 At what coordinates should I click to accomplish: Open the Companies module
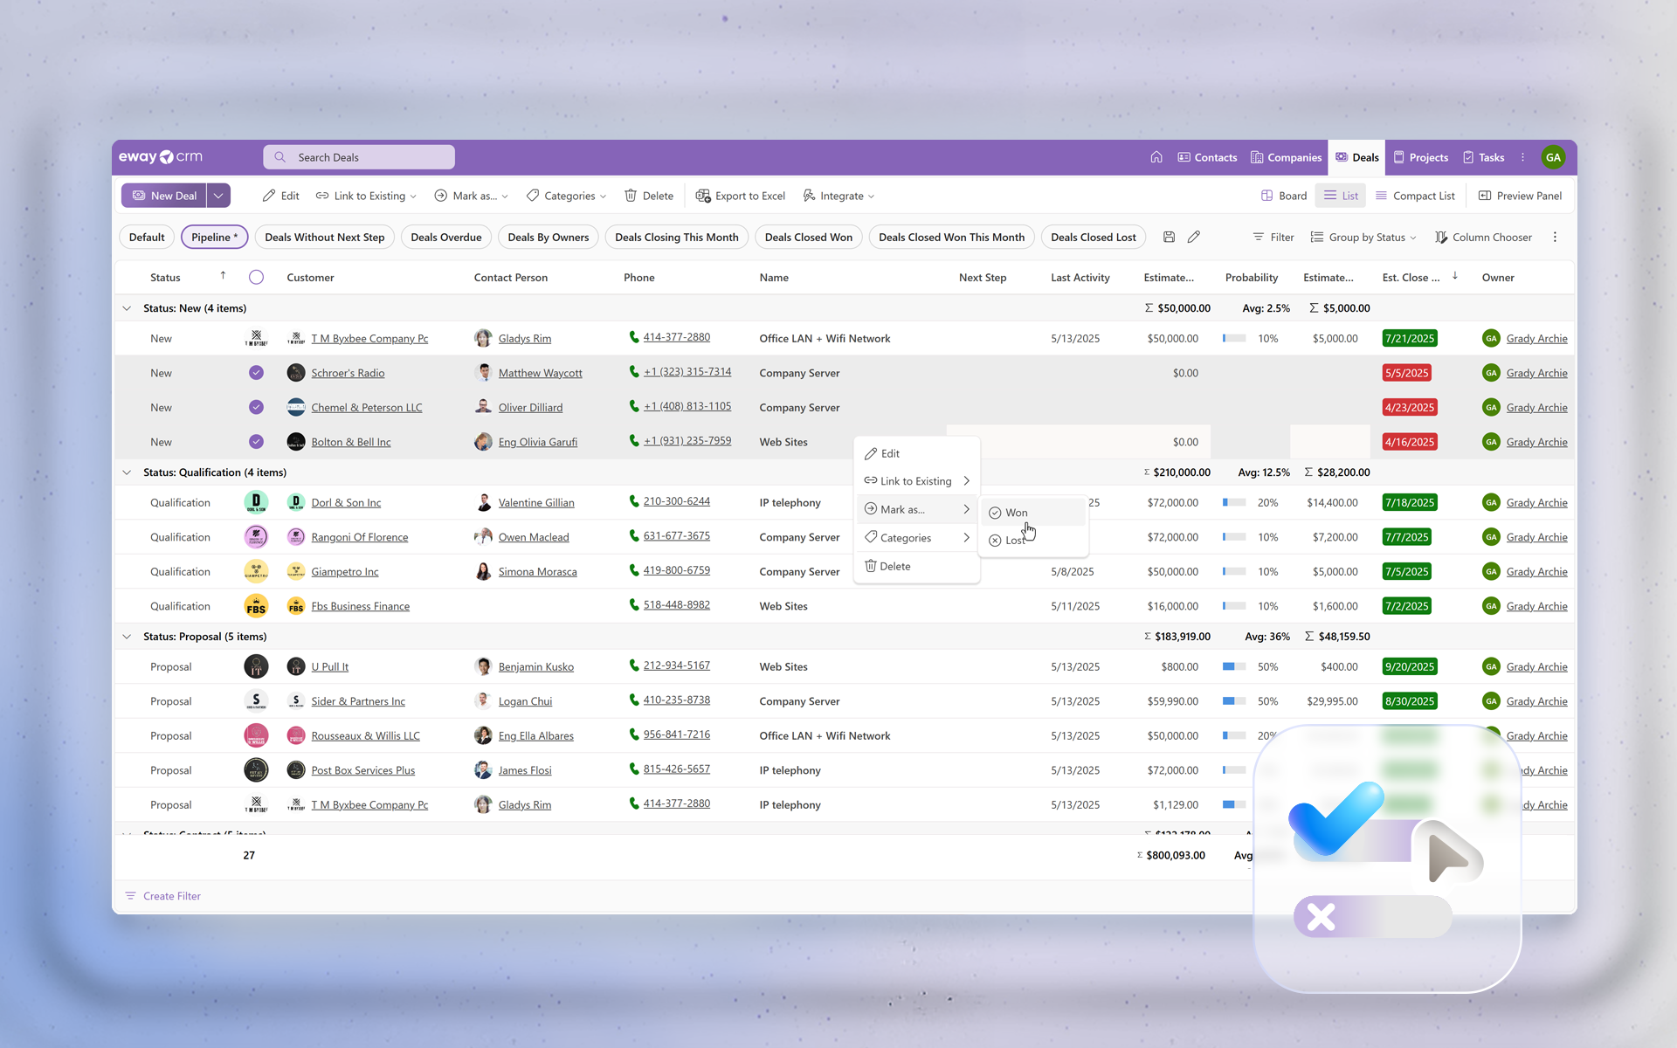1286,157
